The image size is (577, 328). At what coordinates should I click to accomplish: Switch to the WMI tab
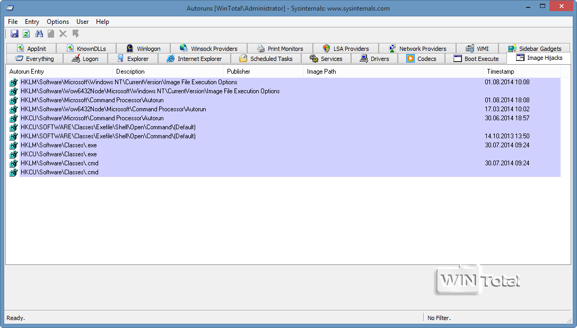pyautogui.click(x=477, y=49)
